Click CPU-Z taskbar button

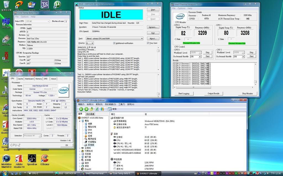[x=40, y=174]
